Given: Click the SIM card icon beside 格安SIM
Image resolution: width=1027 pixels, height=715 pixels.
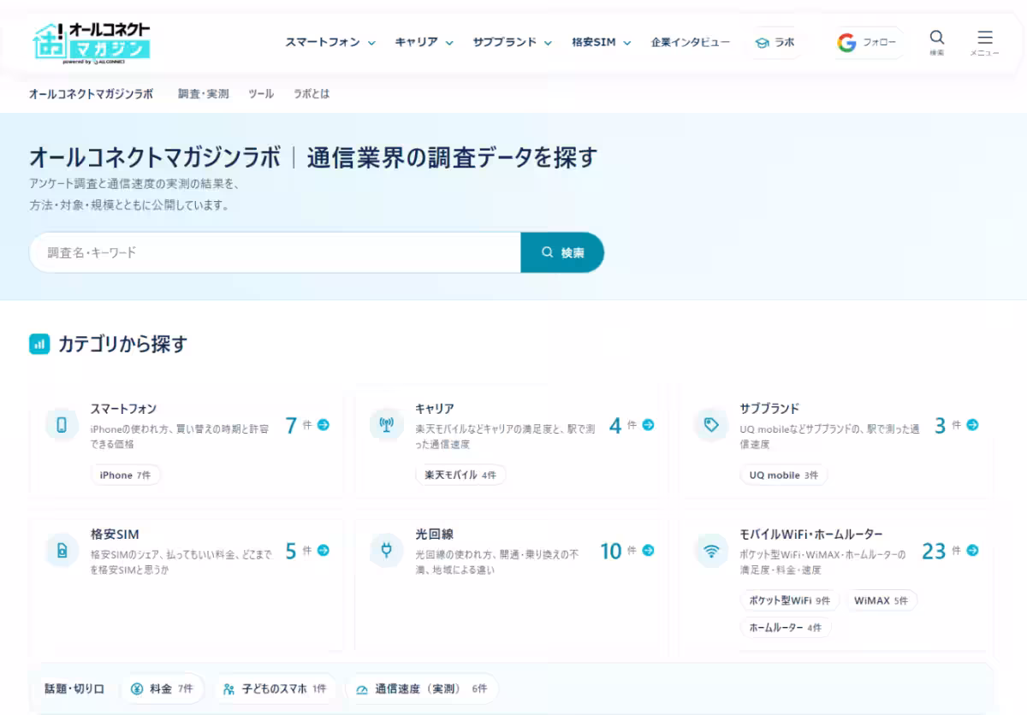Looking at the screenshot, I should 62,550.
